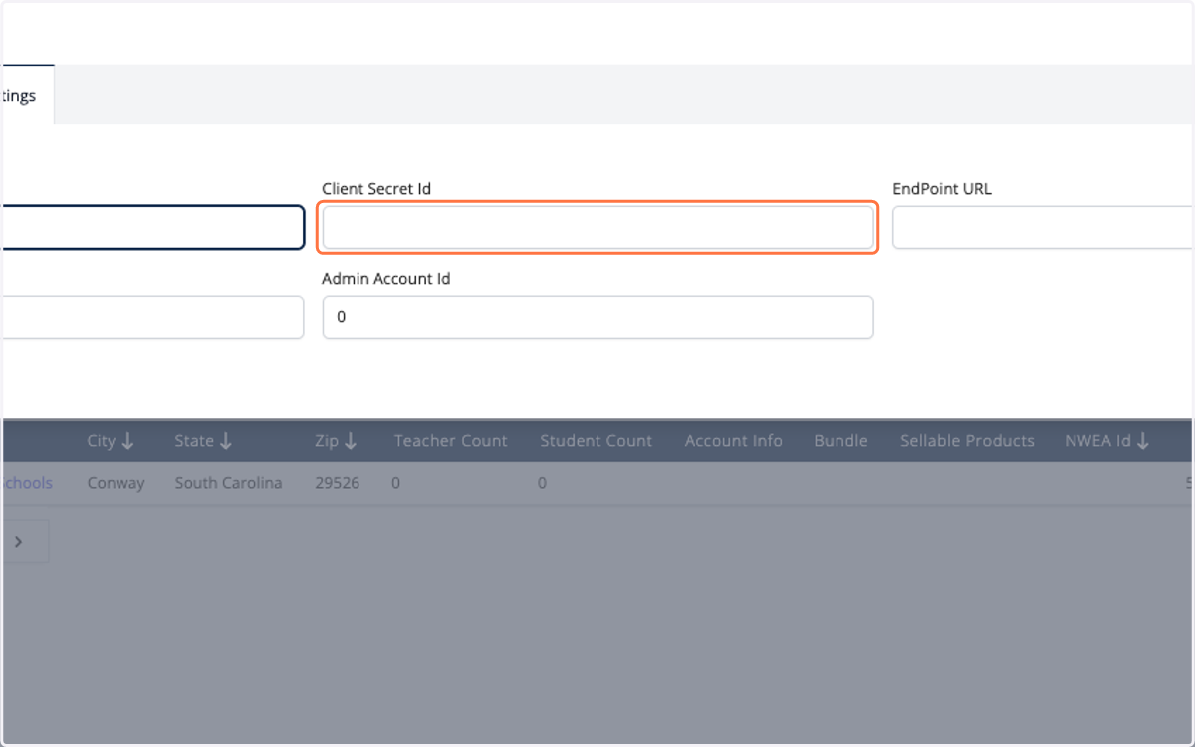Click the Bundle column header
This screenshot has height=747, width=1195.
(840, 441)
